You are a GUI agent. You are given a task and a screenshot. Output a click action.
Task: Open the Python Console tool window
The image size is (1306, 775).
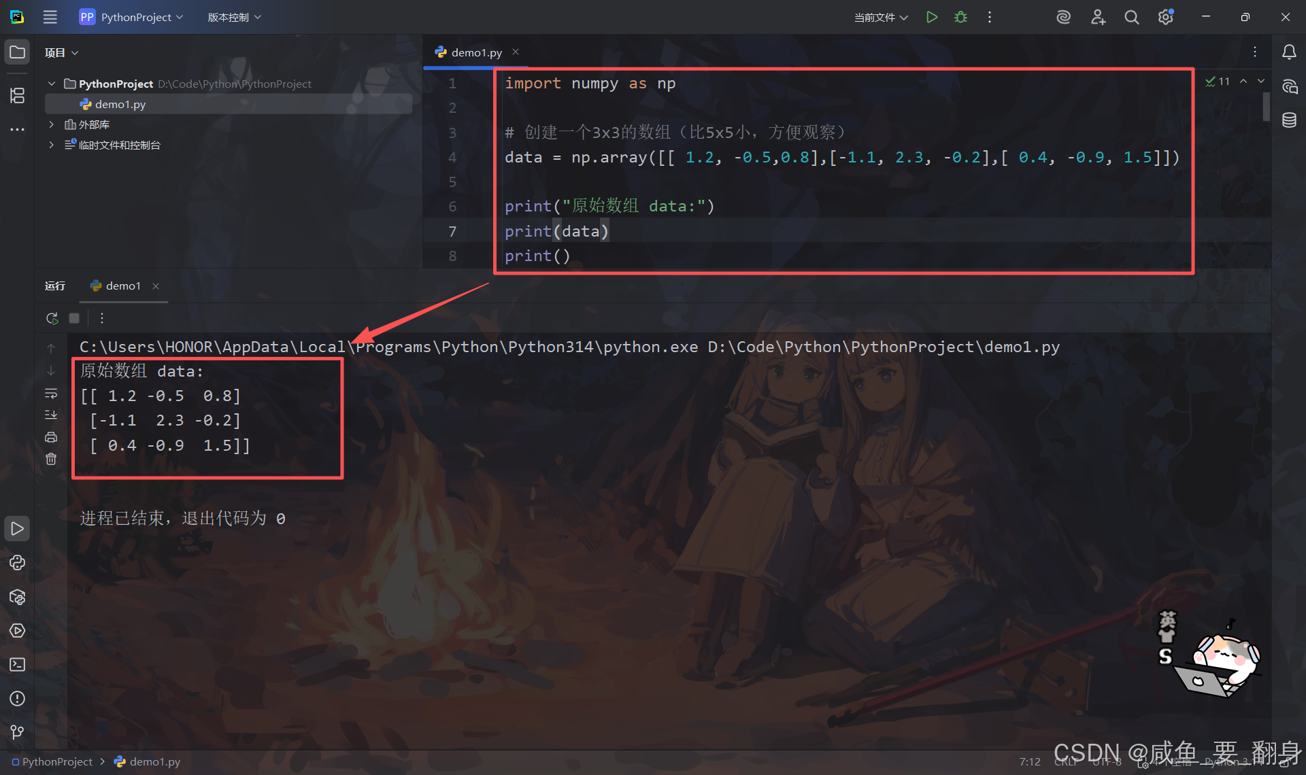point(17,563)
